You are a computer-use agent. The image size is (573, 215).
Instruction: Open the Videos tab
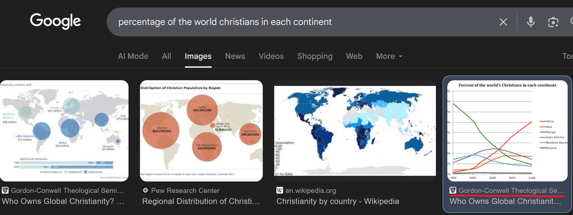pyautogui.click(x=271, y=56)
